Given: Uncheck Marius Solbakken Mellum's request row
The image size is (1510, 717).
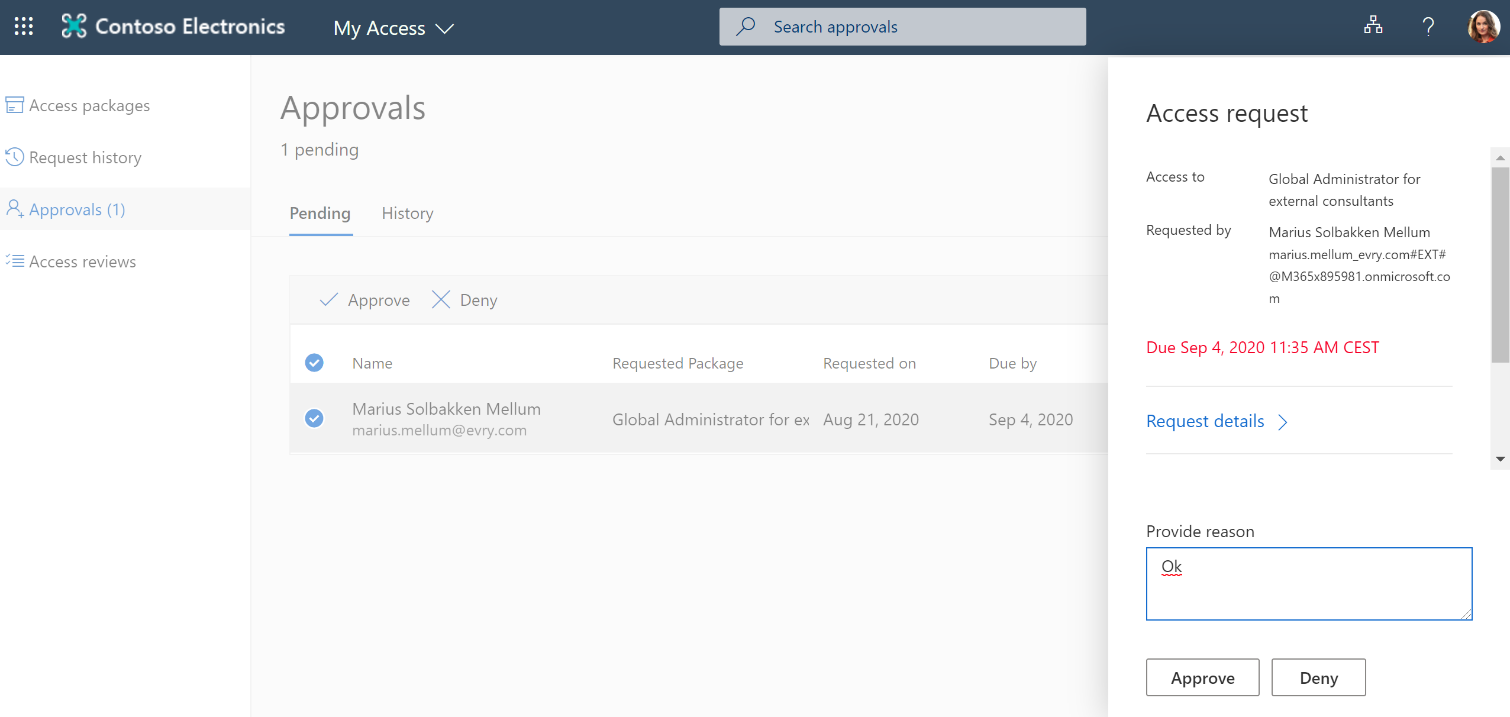Looking at the screenshot, I should [314, 418].
